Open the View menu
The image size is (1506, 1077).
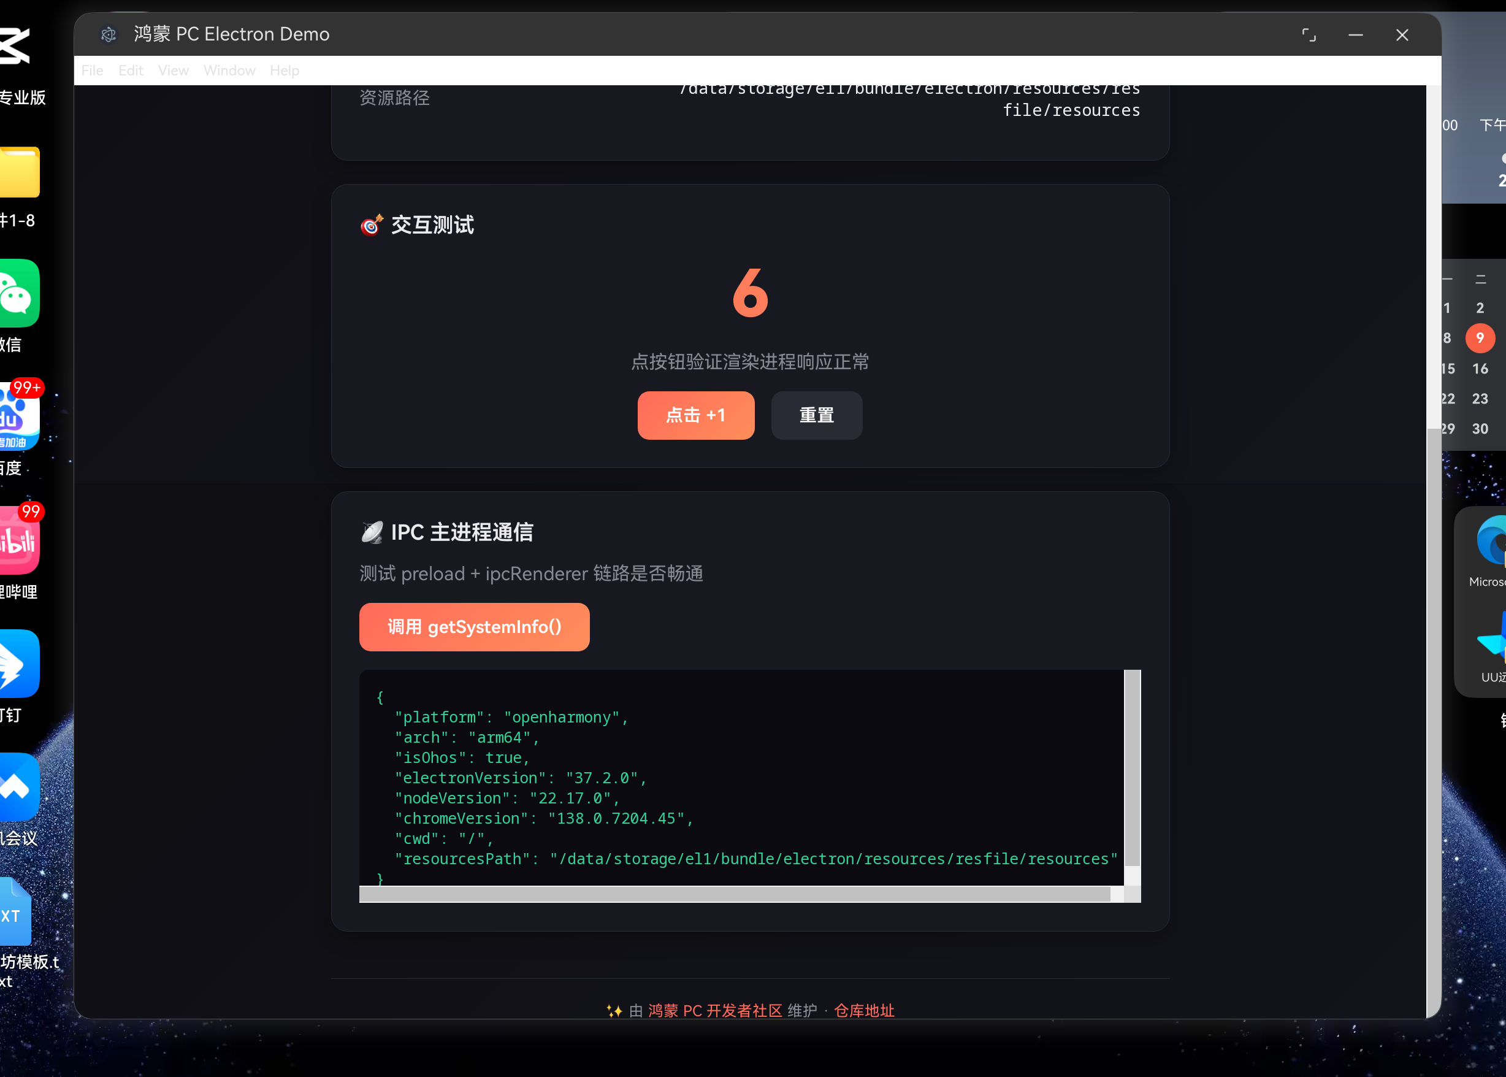173,71
